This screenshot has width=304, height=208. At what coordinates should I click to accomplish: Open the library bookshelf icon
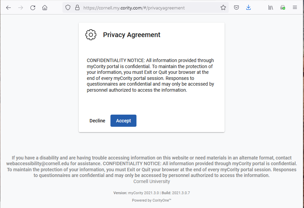point(271,8)
